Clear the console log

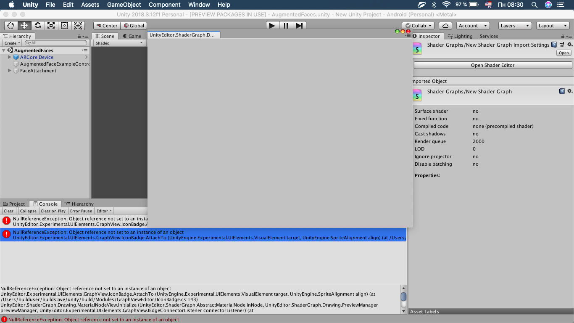pos(8,211)
